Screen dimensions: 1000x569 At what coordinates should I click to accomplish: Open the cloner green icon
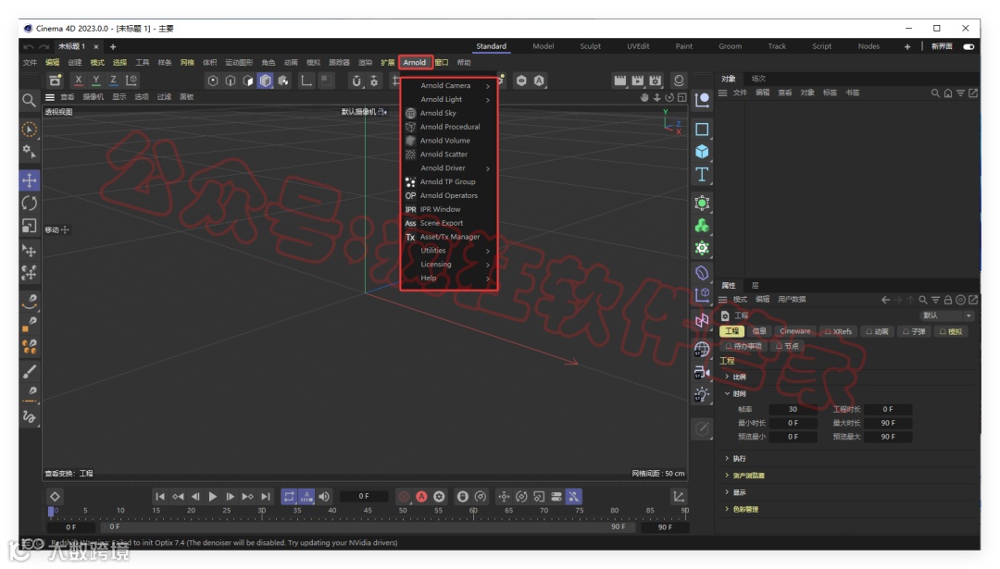(702, 226)
